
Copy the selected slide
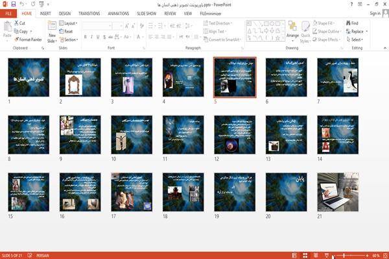click(21, 31)
